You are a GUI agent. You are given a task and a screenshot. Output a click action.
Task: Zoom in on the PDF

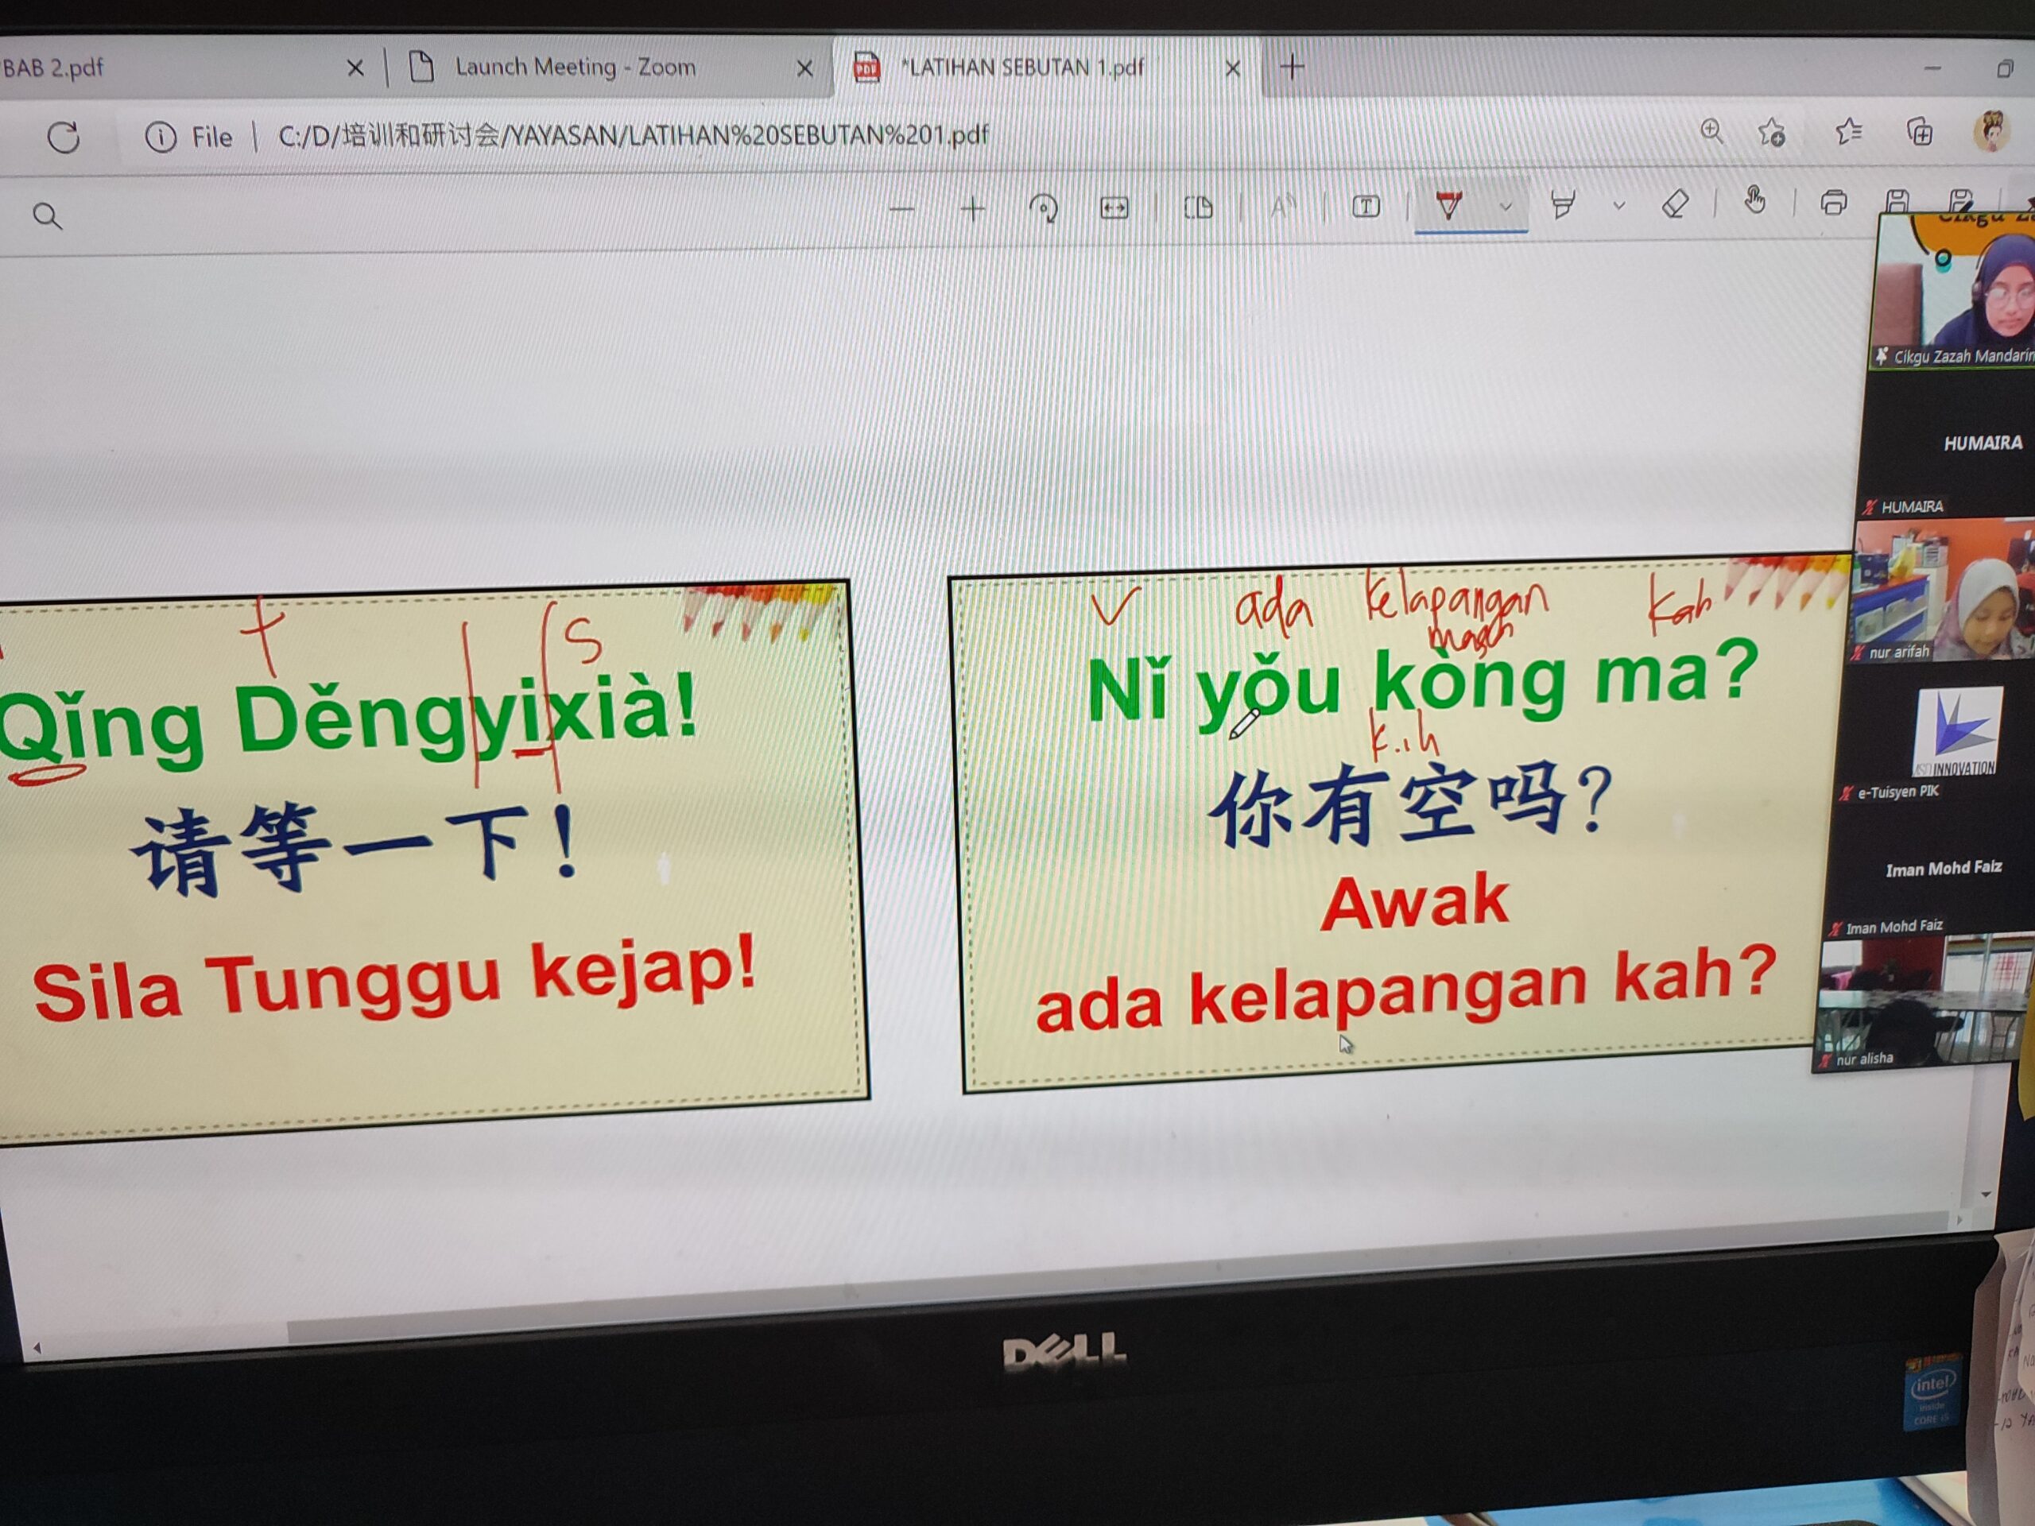coord(972,211)
